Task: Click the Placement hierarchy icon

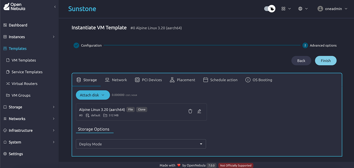Action: [172, 80]
